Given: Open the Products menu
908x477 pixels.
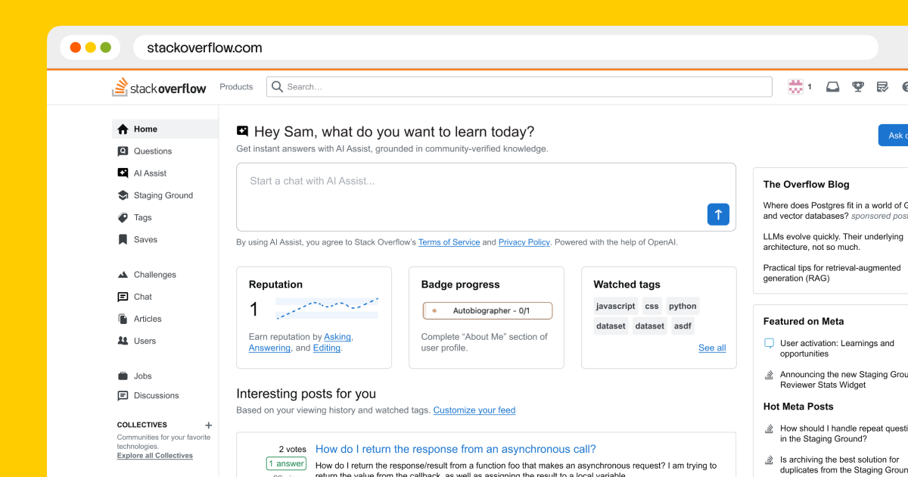Looking at the screenshot, I should pyautogui.click(x=235, y=86).
